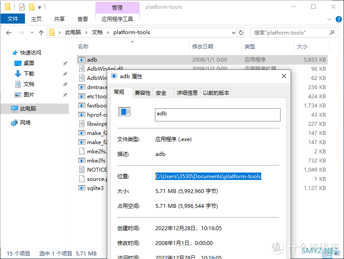Select the fastboot file icon
This screenshot has height=259, width=344.
[x=82, y=106]
